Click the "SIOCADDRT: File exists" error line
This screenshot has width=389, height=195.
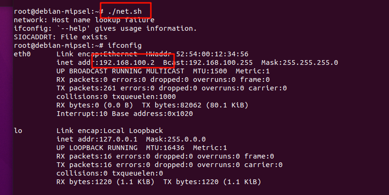pyautogui.click(x=61, y=37)
